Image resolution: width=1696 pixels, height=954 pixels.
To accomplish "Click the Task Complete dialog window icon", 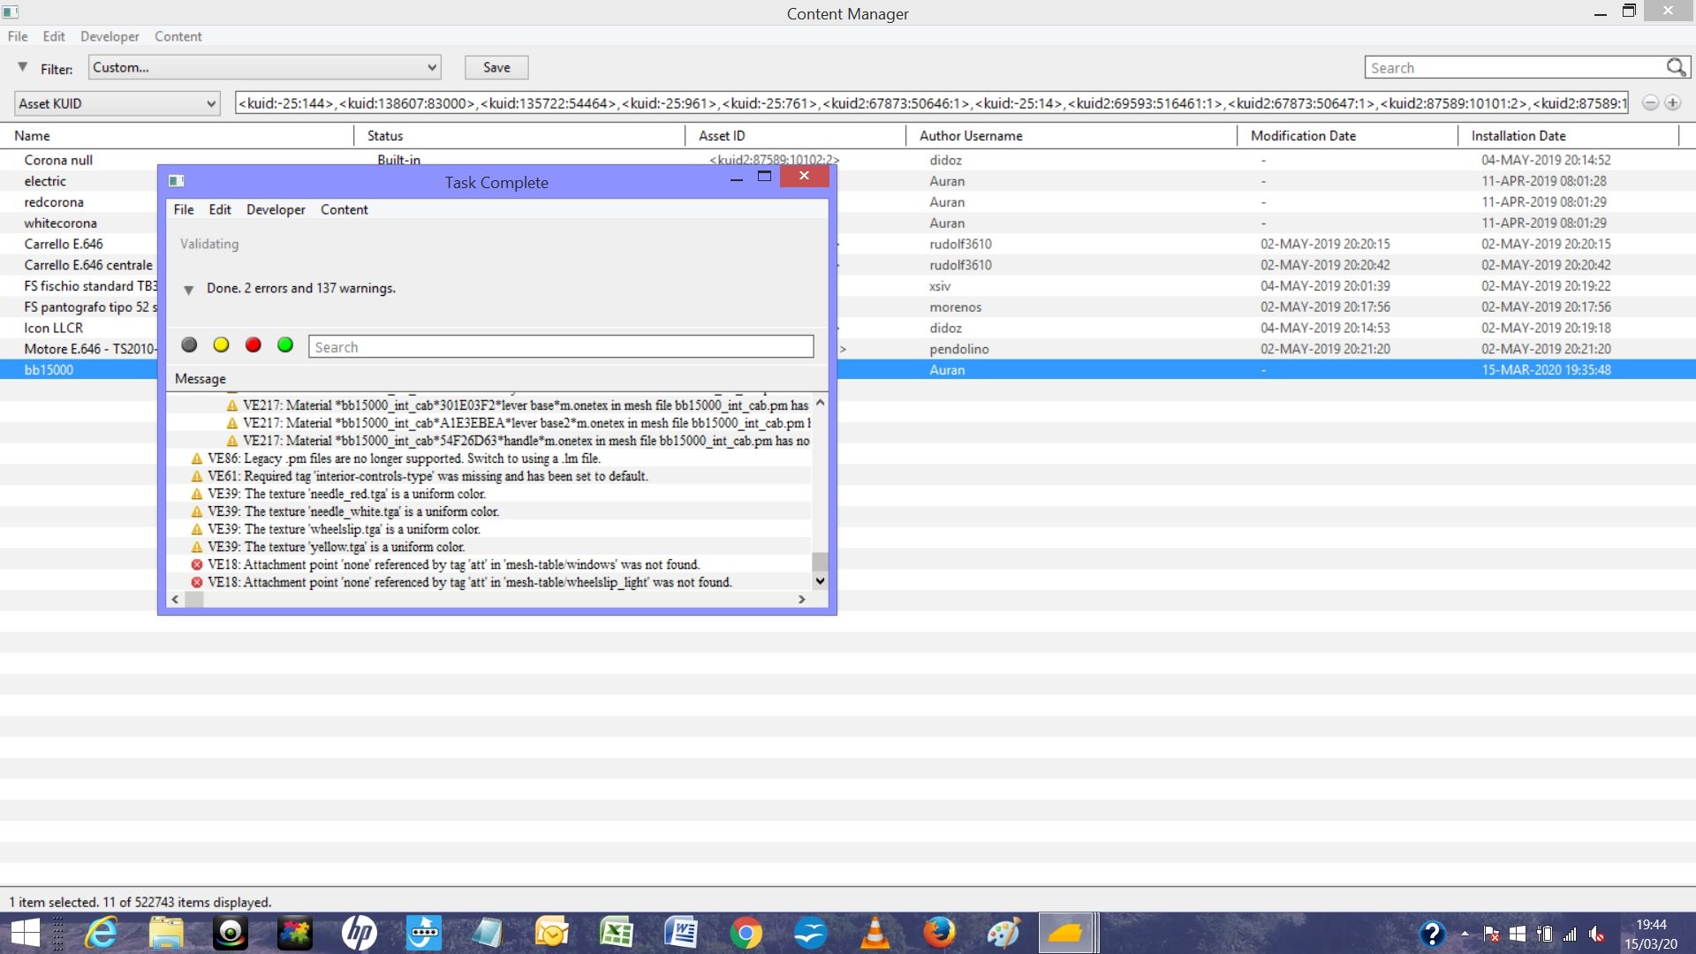I will 177,181.
